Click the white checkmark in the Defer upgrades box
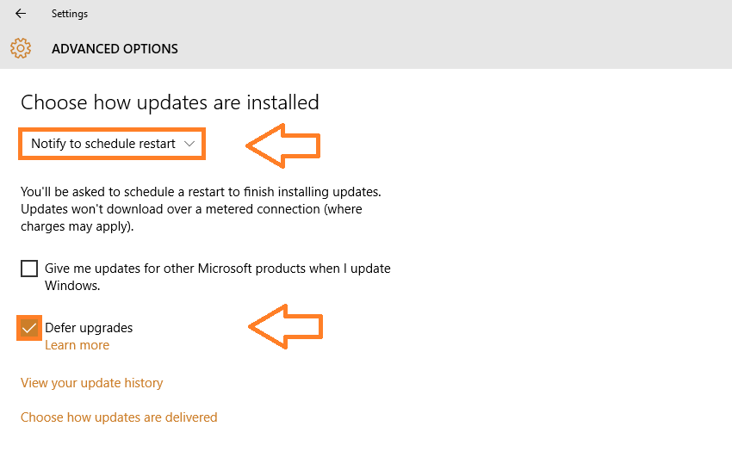The width and height of the screenshot is (732, 451). coord(29,328)
